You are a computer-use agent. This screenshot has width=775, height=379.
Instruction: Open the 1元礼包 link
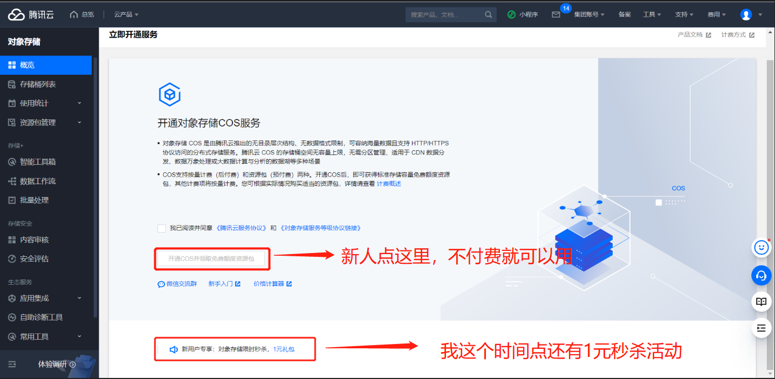[284, 349]
